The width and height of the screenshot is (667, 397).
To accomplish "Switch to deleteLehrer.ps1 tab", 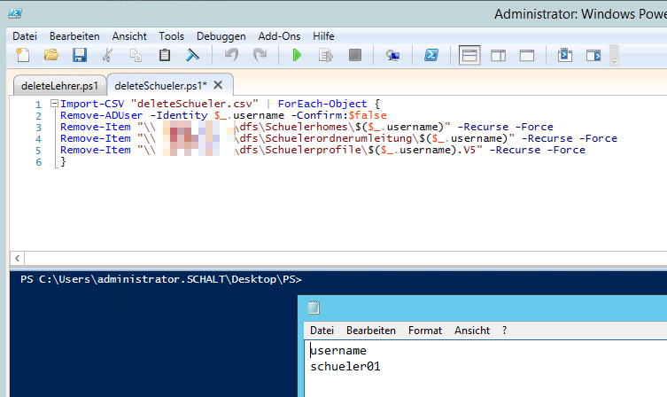I will 58,85.
